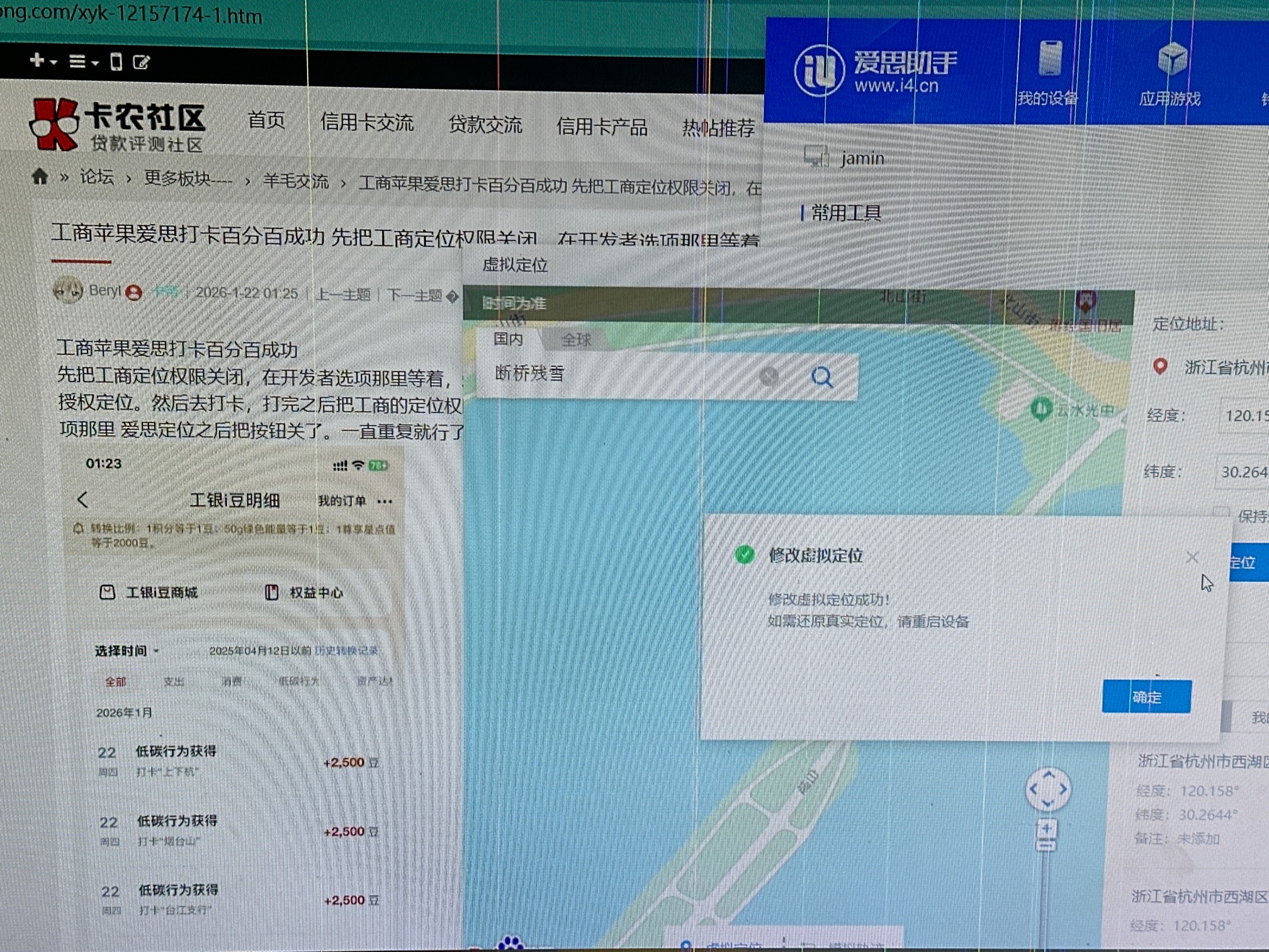Switch to the 全球 map tab
Image resolution: width=1269 pixels, height=952 pixels.
coord(576,340)
